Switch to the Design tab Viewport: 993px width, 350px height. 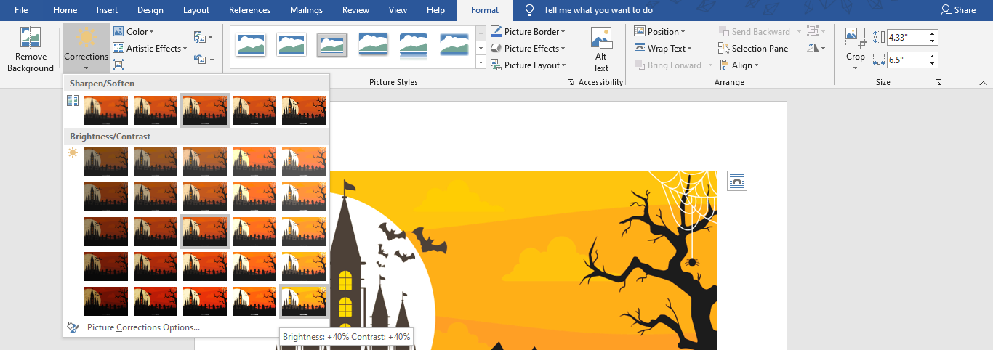coord(150,10)
